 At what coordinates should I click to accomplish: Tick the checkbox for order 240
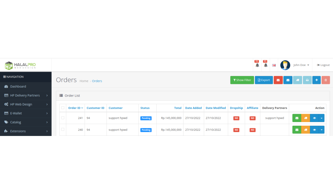(63, 129)
